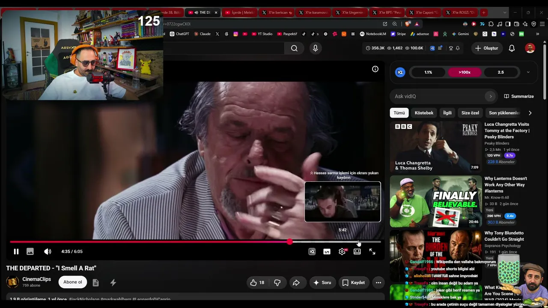548x308 pixels.
Task: Select the 1.1% vidIQ stat pill
Action: point(428,72)
